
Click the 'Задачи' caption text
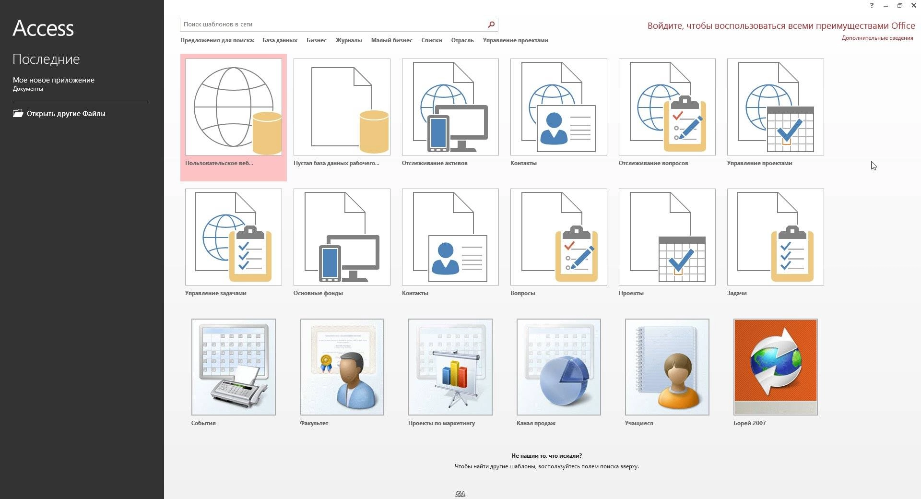[x=737, y=293]
